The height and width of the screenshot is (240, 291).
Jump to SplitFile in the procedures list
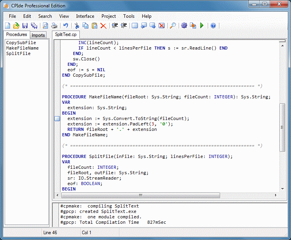tap(18, 53)
